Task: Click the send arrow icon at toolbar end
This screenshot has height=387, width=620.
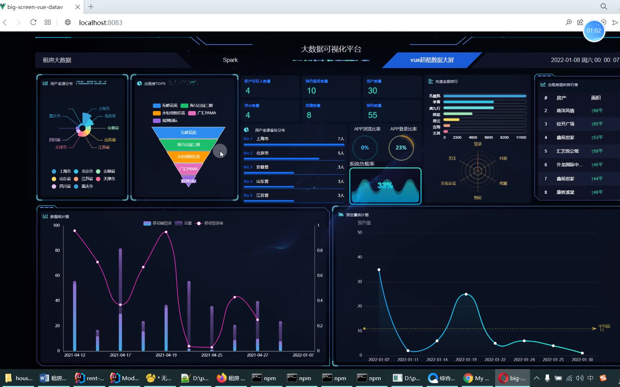Action: pos(615,22)
